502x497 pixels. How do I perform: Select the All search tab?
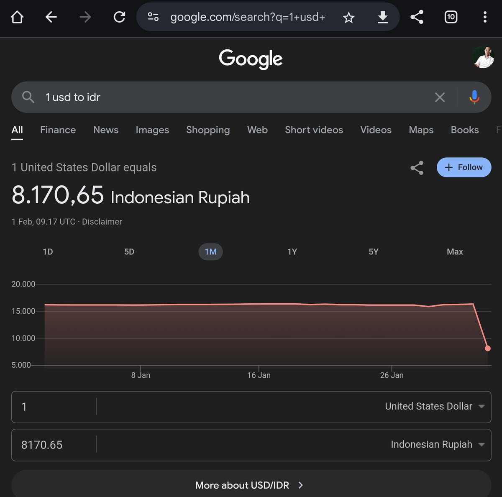pos(17,130)
